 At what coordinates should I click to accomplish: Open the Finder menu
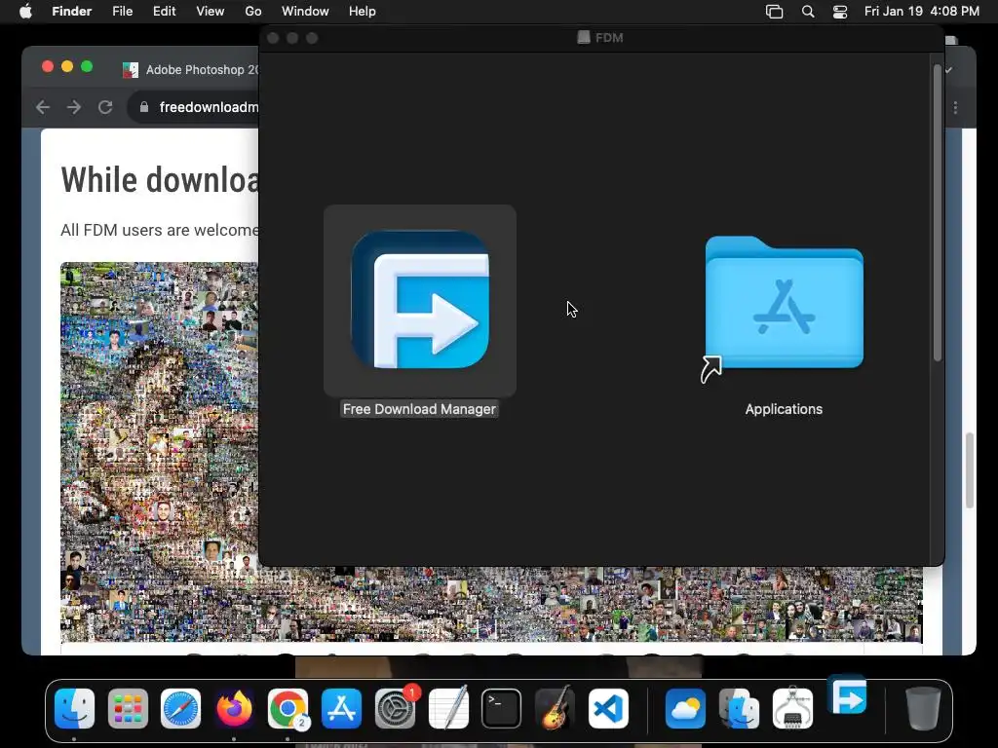(72, 12)
